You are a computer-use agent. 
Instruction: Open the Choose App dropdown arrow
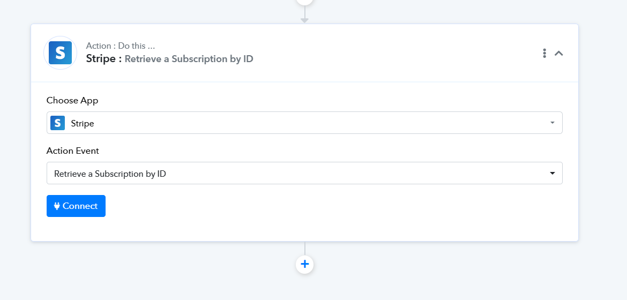[x=552, y=123]
